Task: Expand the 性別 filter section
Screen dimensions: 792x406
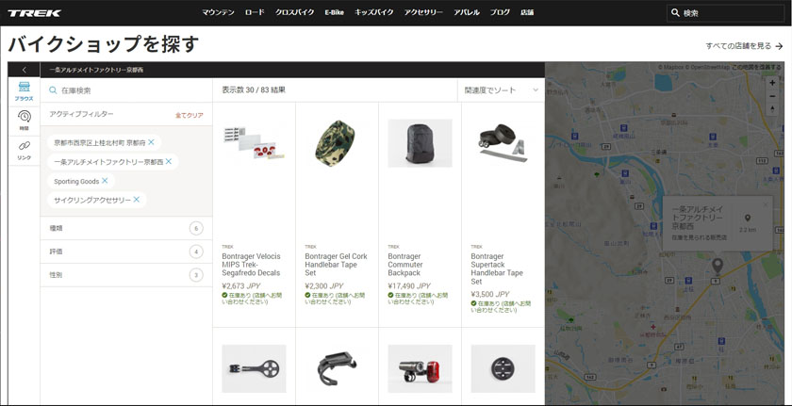Action: [126, 275]
